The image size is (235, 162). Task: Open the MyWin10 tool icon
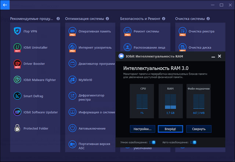[72, 80]
